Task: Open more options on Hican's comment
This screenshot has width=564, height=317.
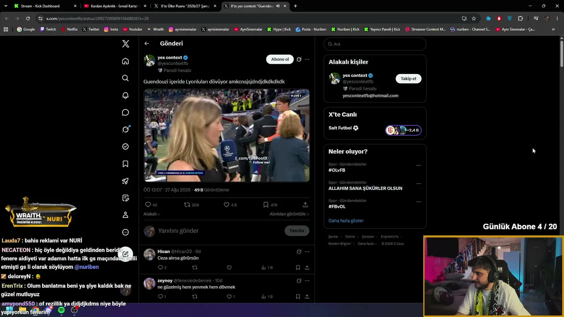Action: pyautogui.click(x=307, y=251)
